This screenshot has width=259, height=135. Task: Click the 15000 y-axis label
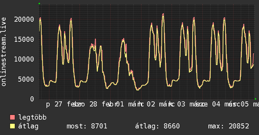tap(24, 39)
